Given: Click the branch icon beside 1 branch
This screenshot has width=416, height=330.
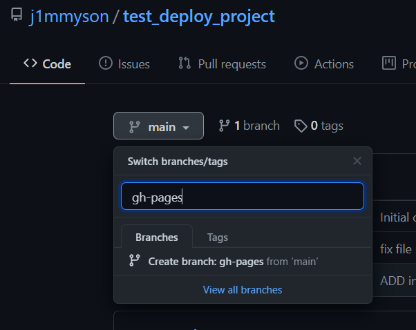Looking at the screenshot, I should (224, 126).
